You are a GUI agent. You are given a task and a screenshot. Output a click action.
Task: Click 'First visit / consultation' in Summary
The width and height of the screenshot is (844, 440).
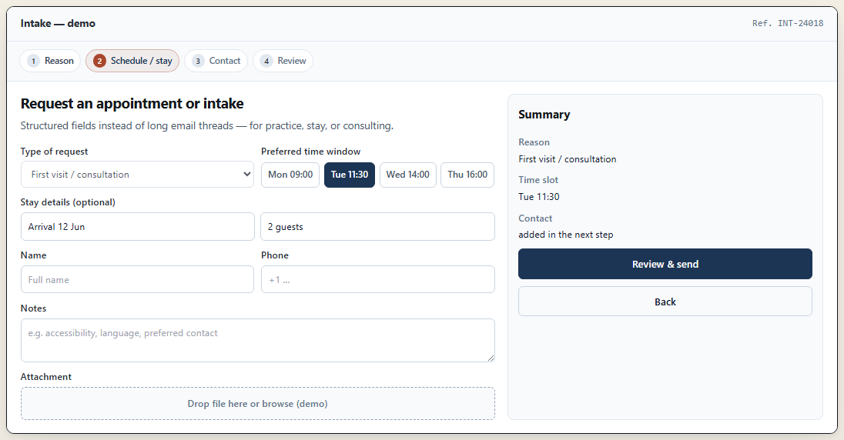568,159
